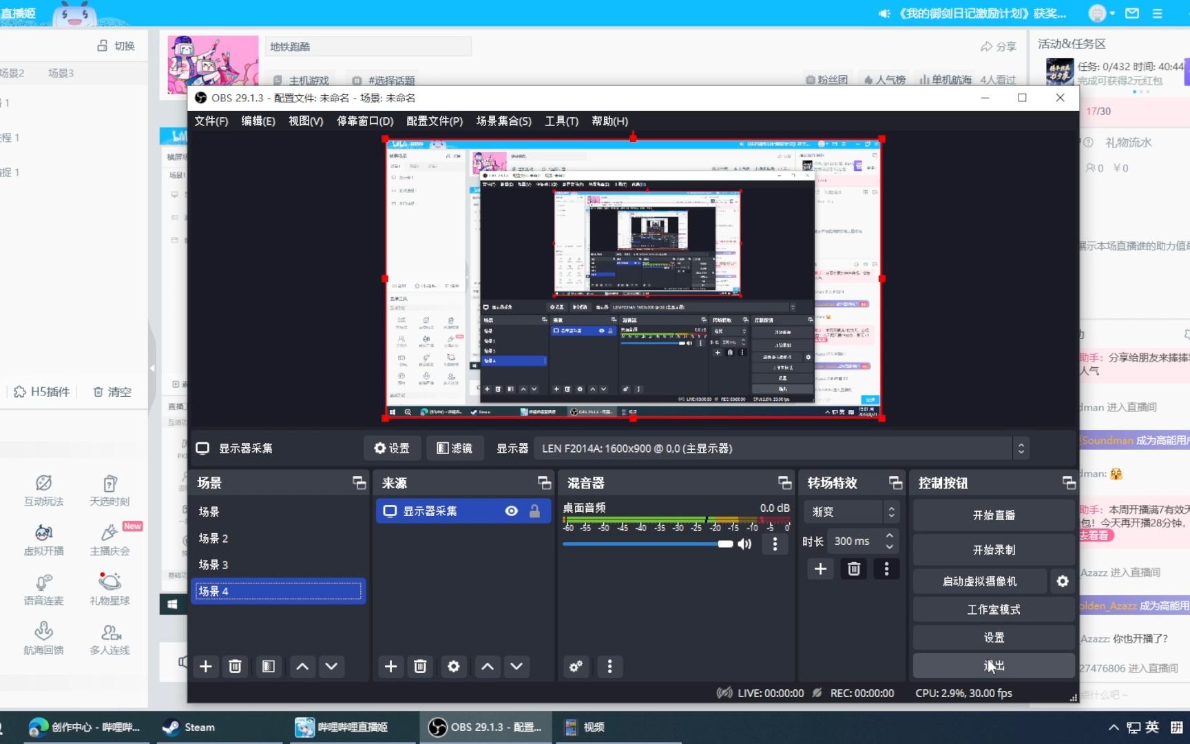Viewport: 1190px width, 744px height.
Task: Select the 虚拟开播 sidebar icon
Action: [x=43, y=539]
